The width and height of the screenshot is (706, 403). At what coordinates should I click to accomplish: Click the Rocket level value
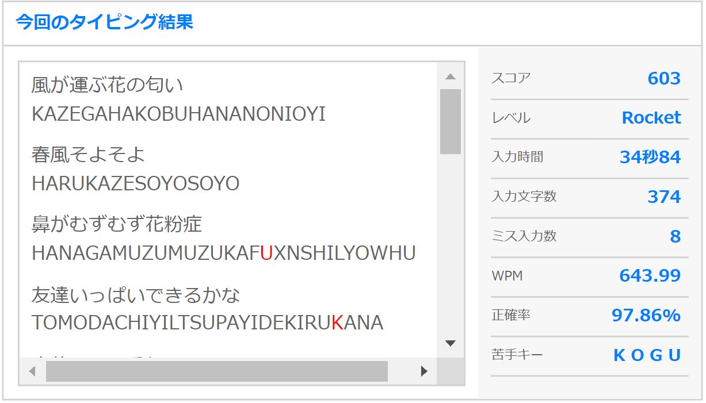(x=651, y=118)
